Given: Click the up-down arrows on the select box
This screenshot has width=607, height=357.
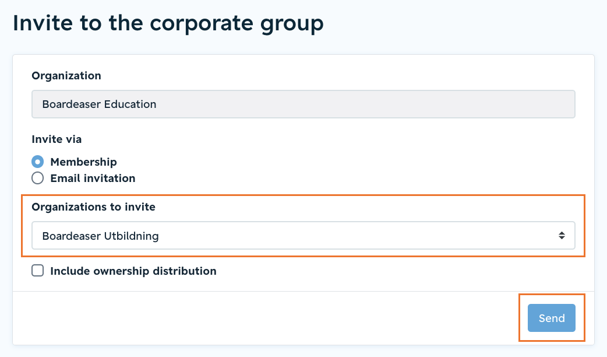Looking at the screenshot, I should point(562,235).
